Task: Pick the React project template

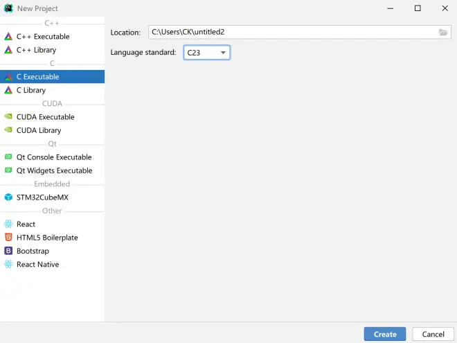Action: [x=52, y=225]
